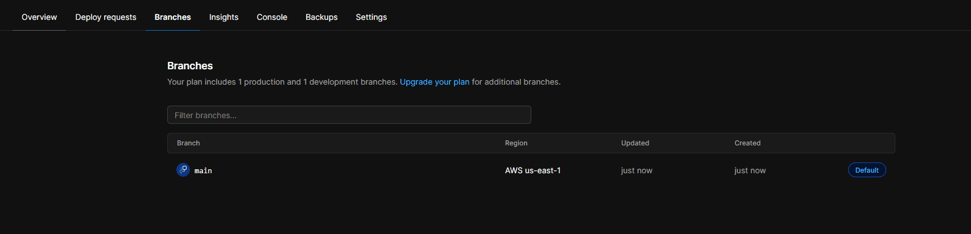Screen dimensions: 971x234
Task: Click the branch icon next to main
Action: tap(183, 170)
